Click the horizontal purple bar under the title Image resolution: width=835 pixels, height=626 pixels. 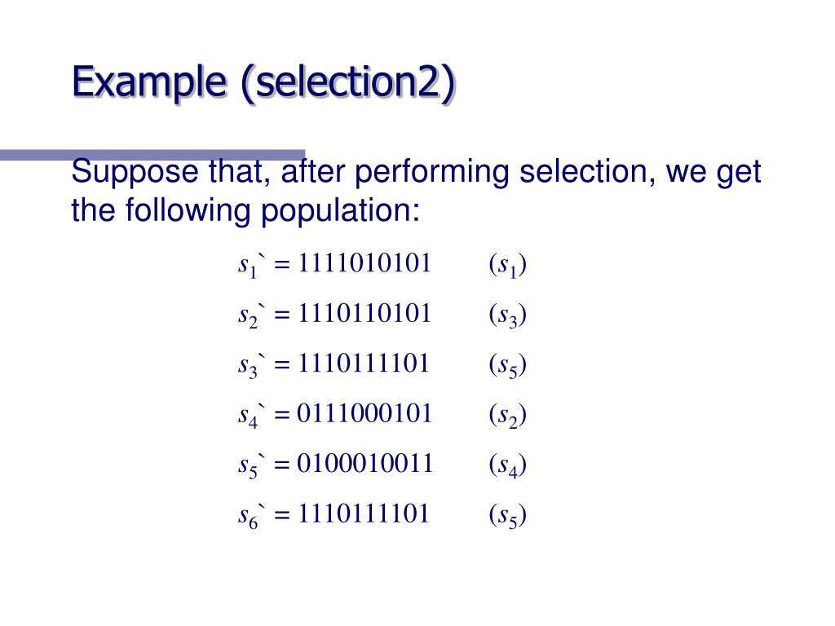pos(152,155)
